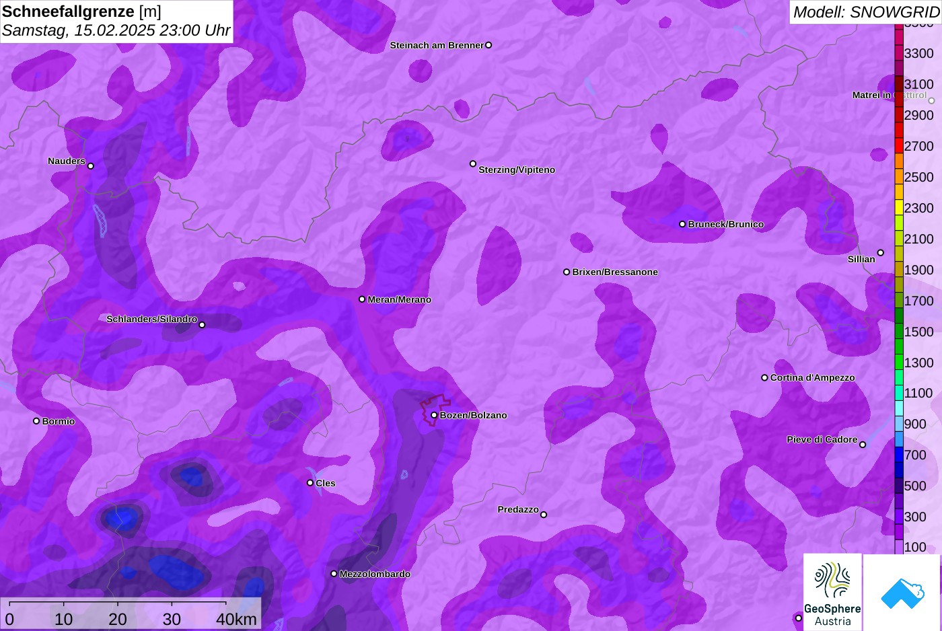Select the green 1500 m legend swatch
The image size is (942, 631).
click(x=899, y=332)
